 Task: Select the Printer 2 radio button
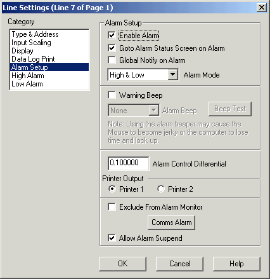point(160,189)
